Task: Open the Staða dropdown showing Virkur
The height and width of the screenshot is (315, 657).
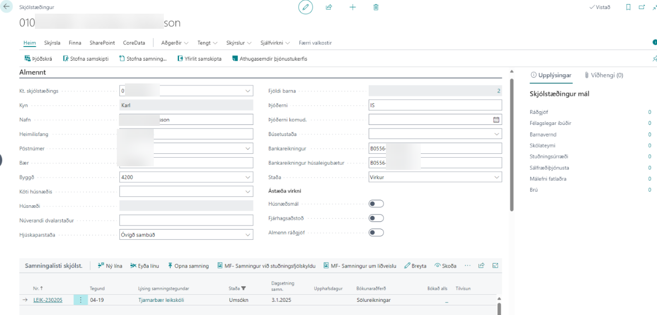Action: tap(496, 178)
